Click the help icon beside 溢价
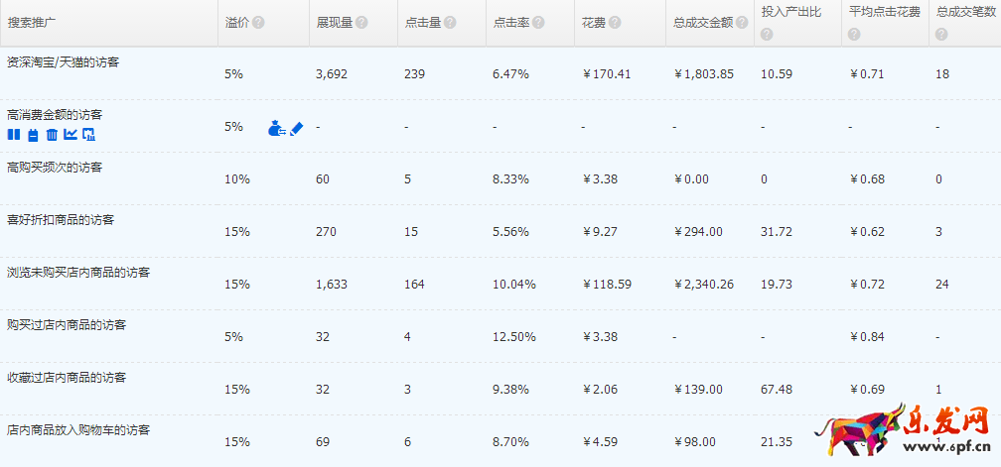Screen dimensions: 1001x467 pyautogui.click(x=258, y=23)
